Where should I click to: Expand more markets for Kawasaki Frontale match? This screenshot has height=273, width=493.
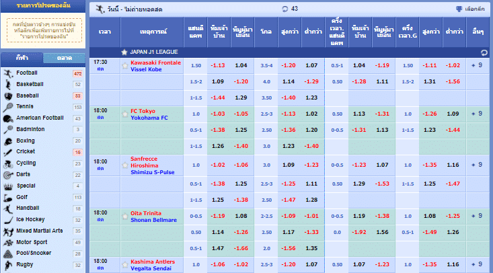point(477,65)
